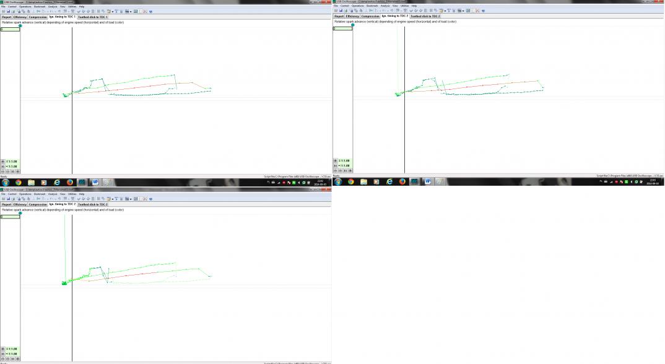Screen dimensions: 665x364
Task: Open Windows Start button on left taskbar
Action: point(6,183)
